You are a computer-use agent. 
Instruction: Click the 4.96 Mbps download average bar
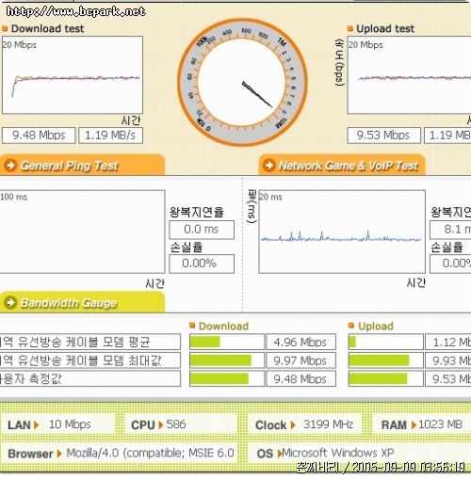pyautogui.click(x=227, y=342)
